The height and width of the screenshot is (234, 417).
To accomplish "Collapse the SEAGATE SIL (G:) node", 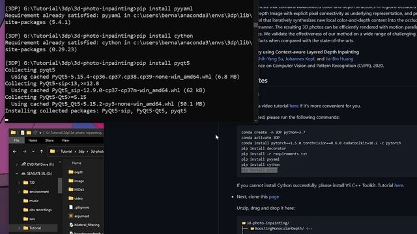I will (17, 174).
